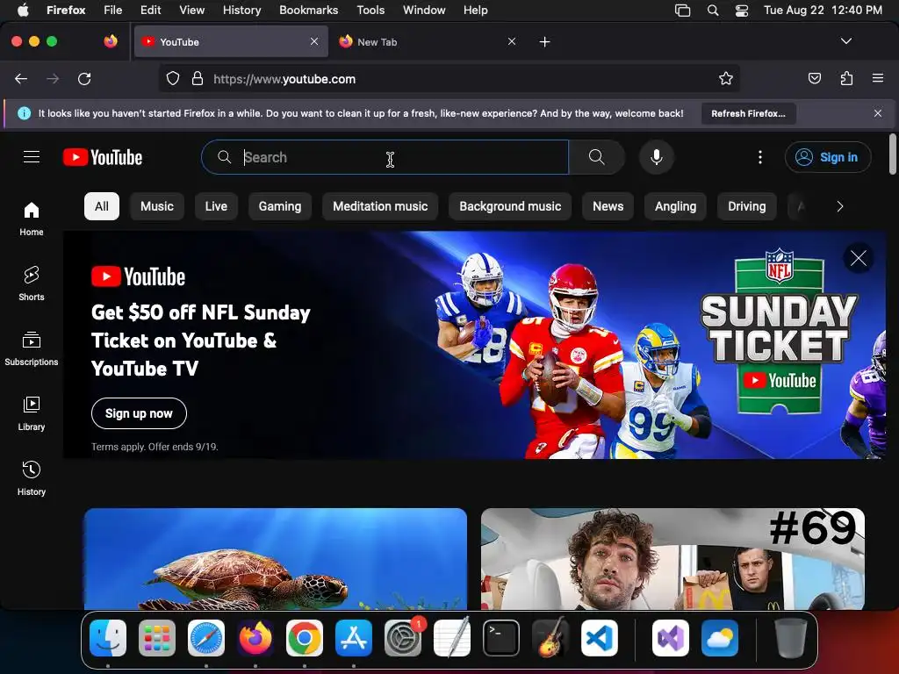Screen dimensions: 899x674
Task: Click the YouTube logo in the header
Action: [x=103, y=157]
